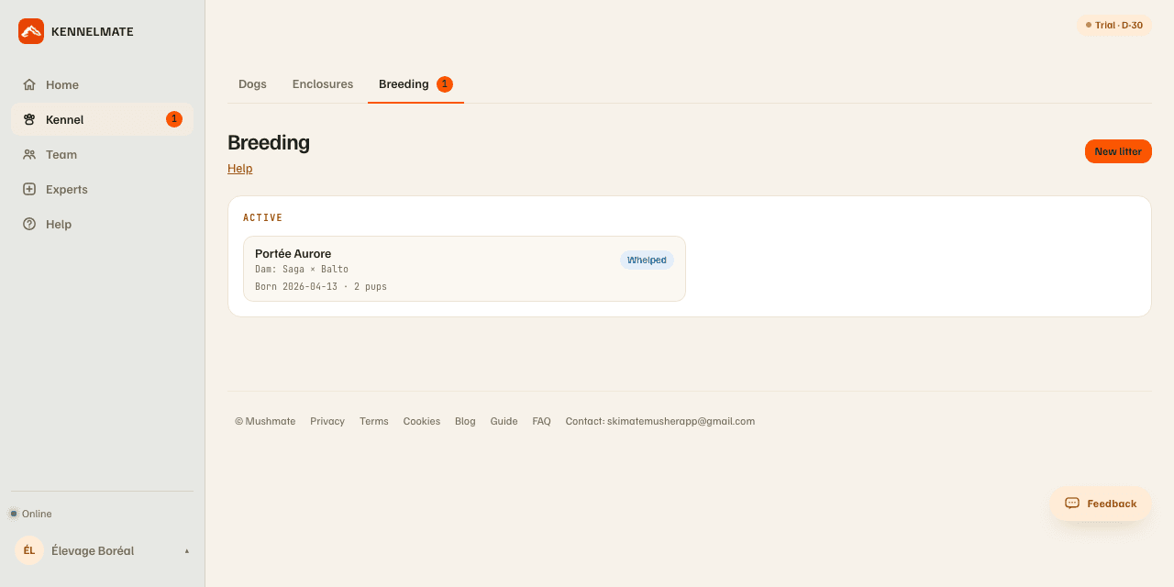
Task: Select the Kennel paw icon
Action: 29,119
